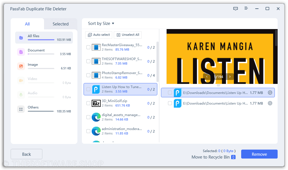Image resolution: width=288 pixels, height=170 pixels.
Task: Click PhotoStampRemover_S file type icon
Action: pyautogui.click(x=96, y=75)
